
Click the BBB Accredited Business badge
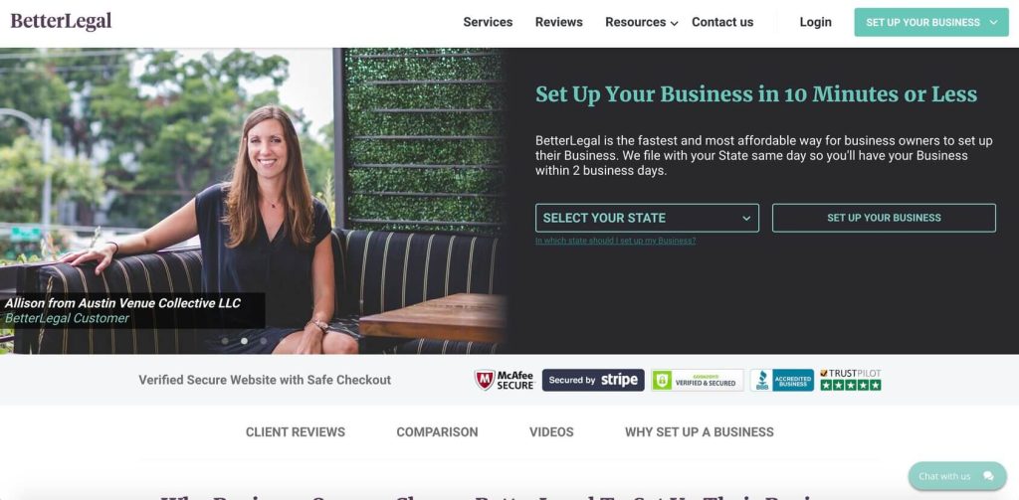[x=782, y=380]
